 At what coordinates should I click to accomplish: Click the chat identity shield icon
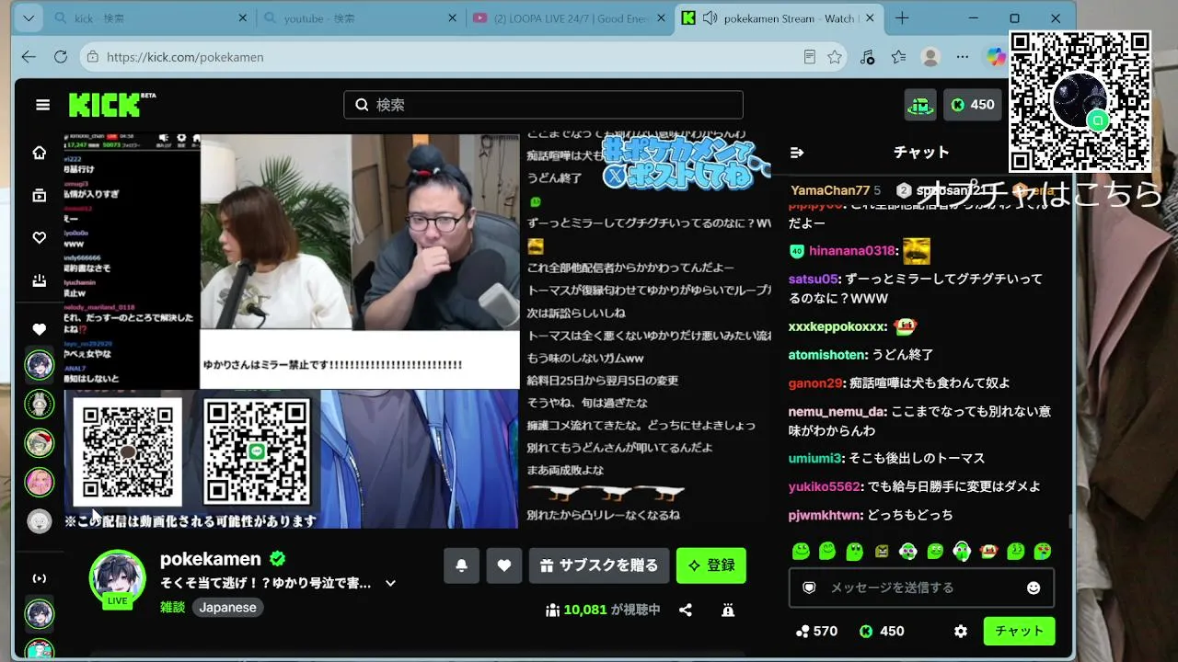tap(809, 588)
